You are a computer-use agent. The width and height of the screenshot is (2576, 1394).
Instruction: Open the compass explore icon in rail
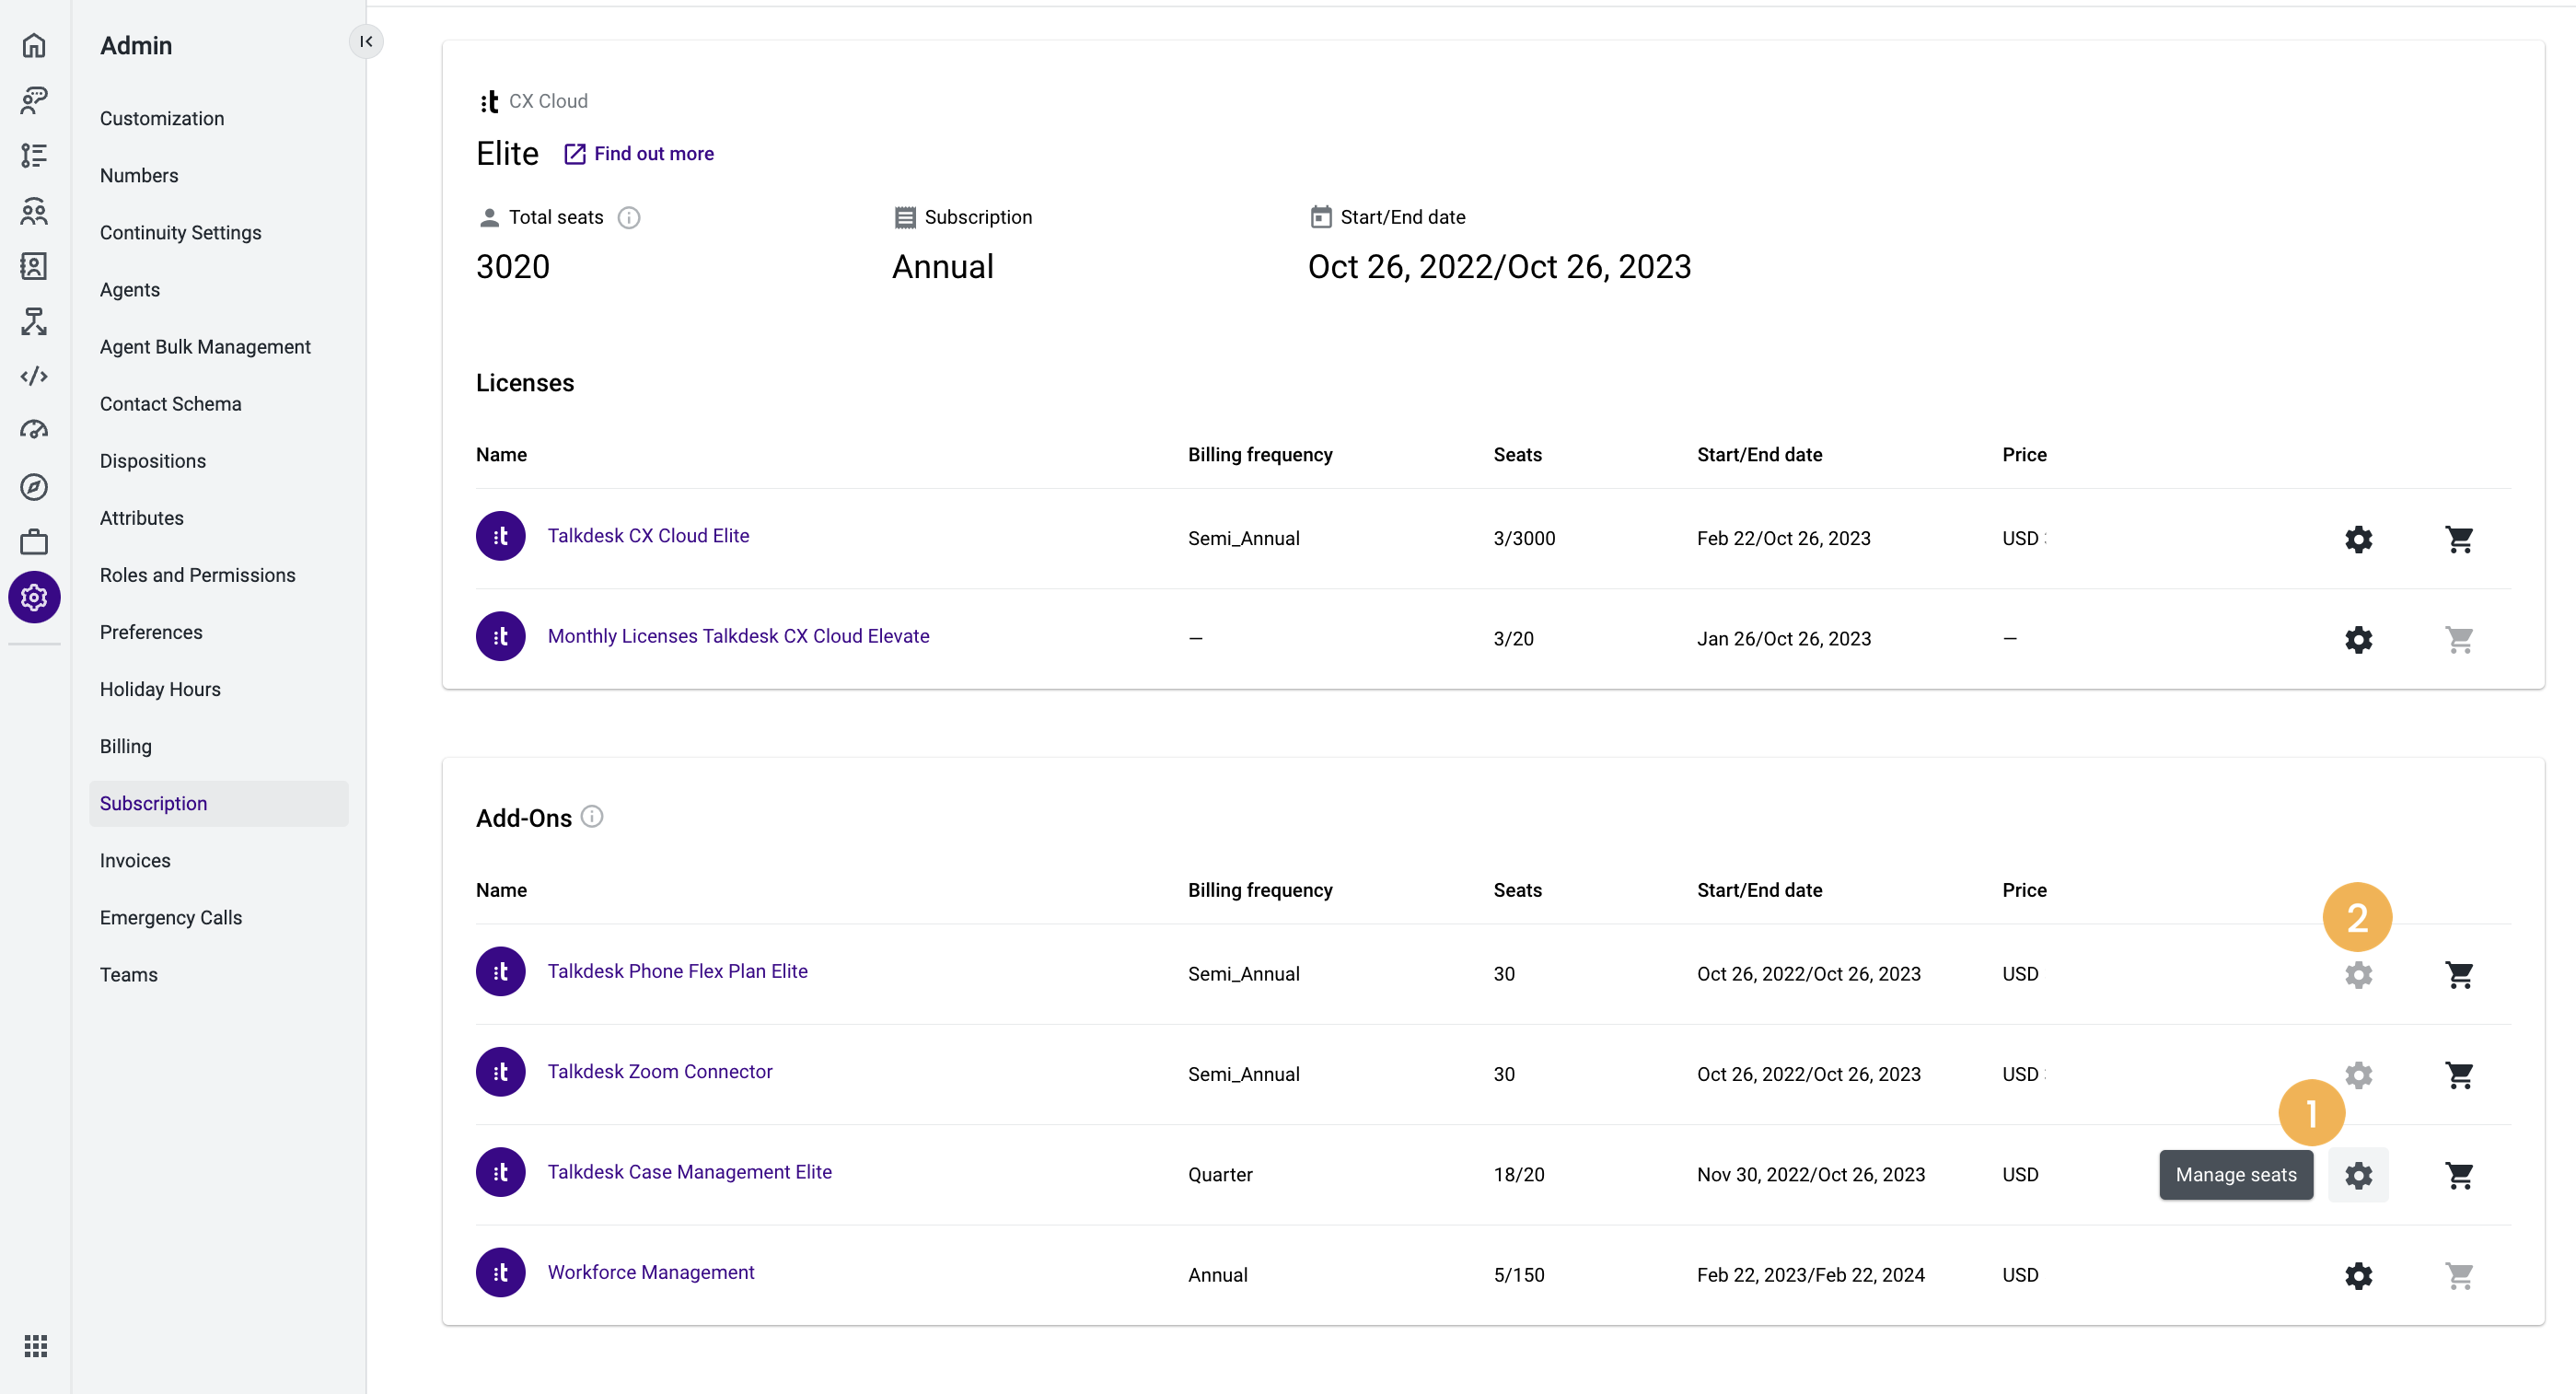pos(34,487)
